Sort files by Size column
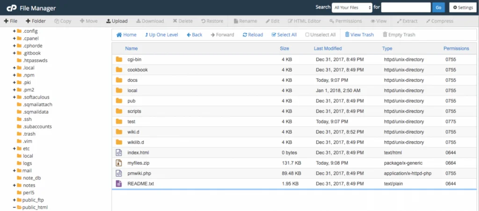479x211 pixels. point(284,48)
